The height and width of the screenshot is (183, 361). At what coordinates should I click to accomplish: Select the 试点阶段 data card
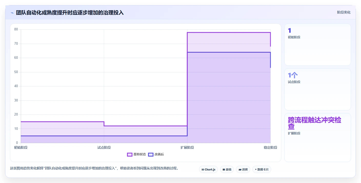(317, 89)
